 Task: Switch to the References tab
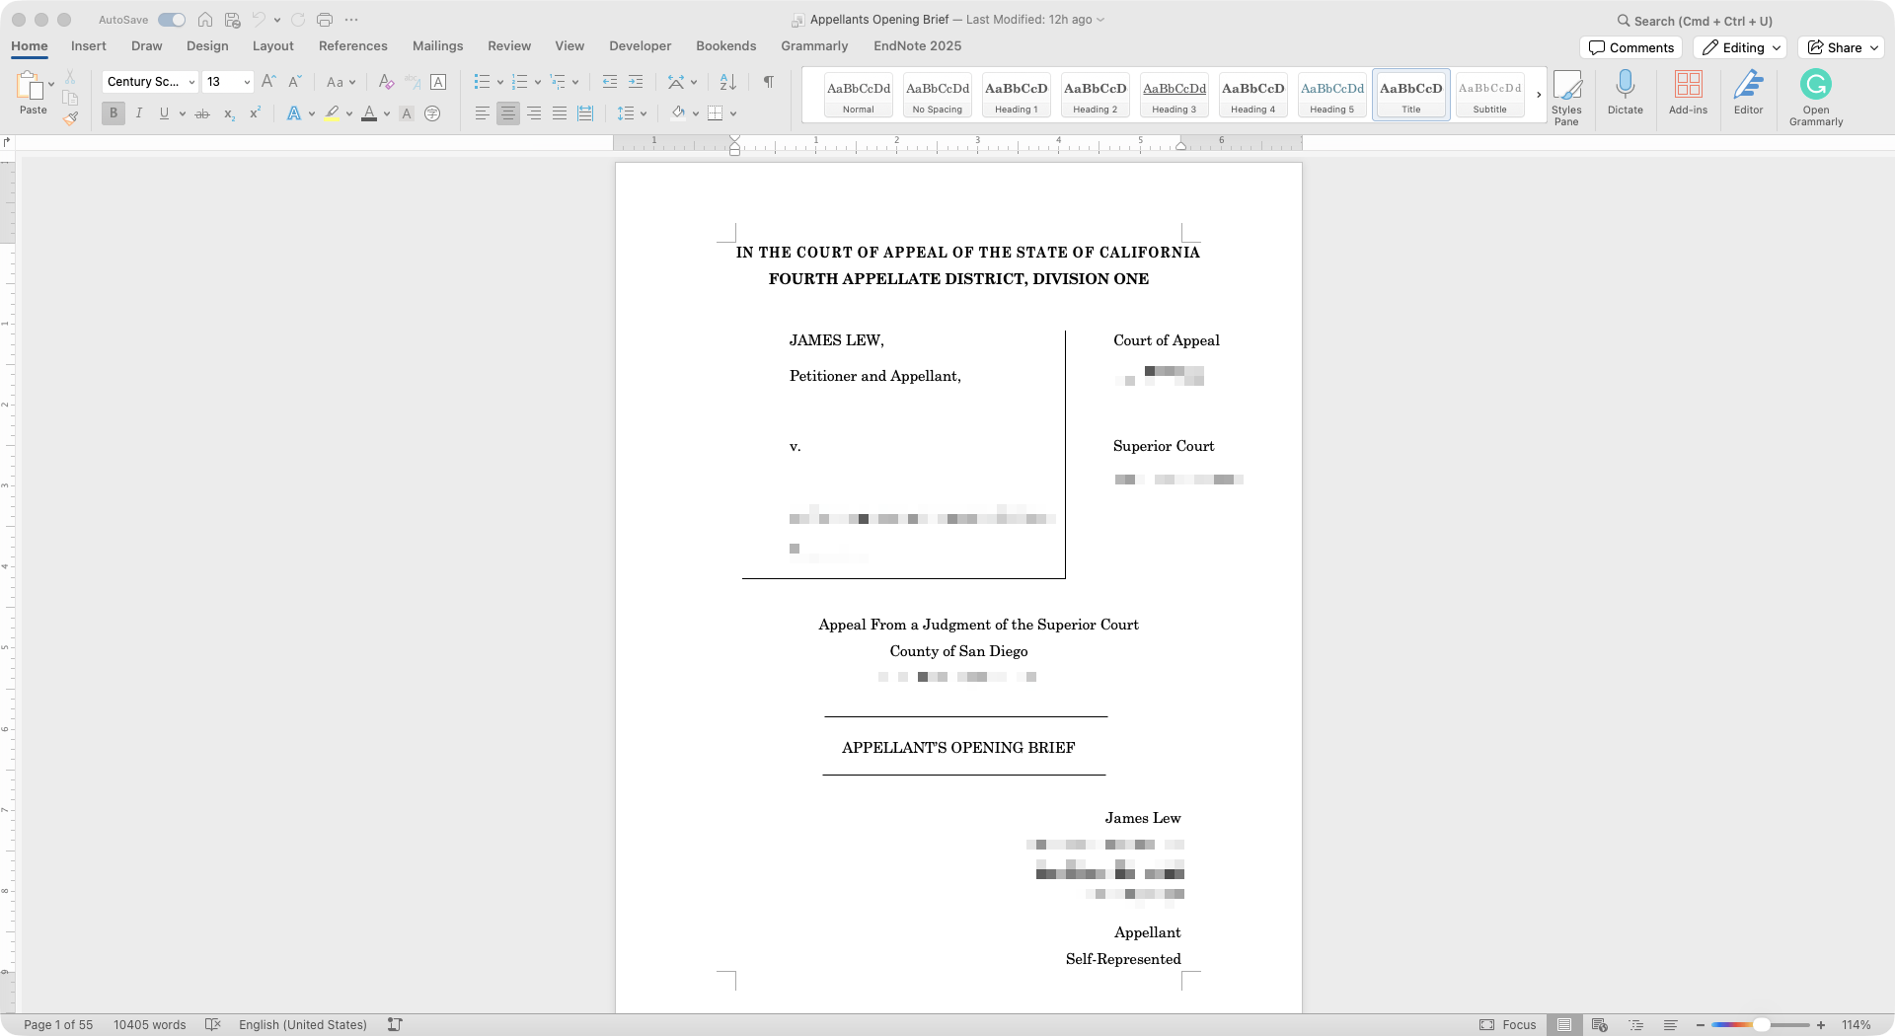tap(352, 46)
